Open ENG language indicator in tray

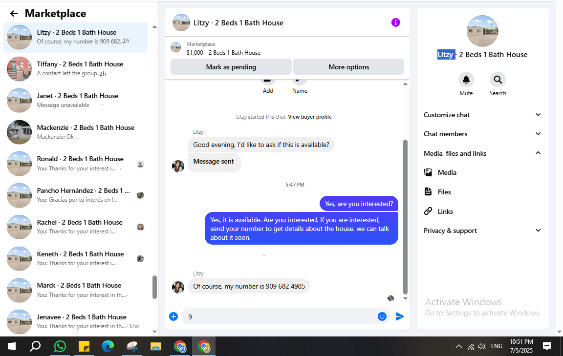497,346
